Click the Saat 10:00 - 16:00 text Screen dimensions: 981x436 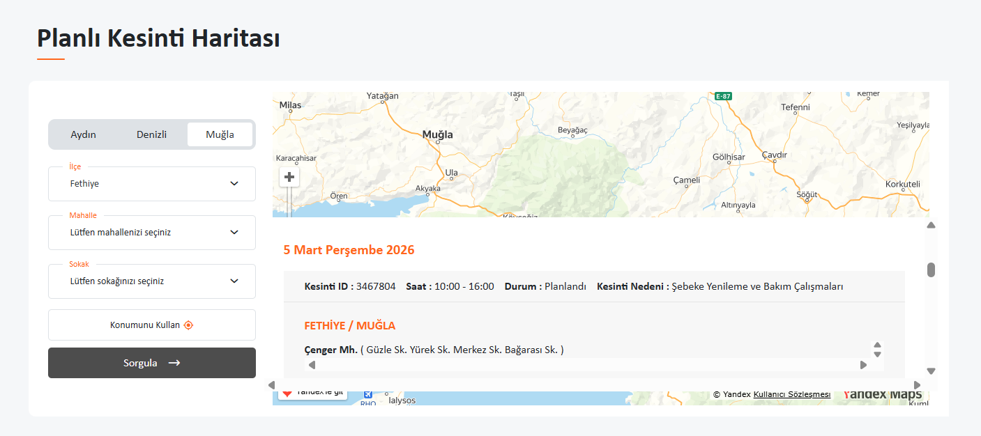pos(450,286)
